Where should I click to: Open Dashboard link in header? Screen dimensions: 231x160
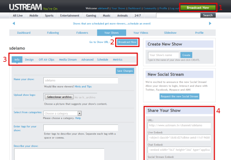pyautogui.click(x=134, y=9)
